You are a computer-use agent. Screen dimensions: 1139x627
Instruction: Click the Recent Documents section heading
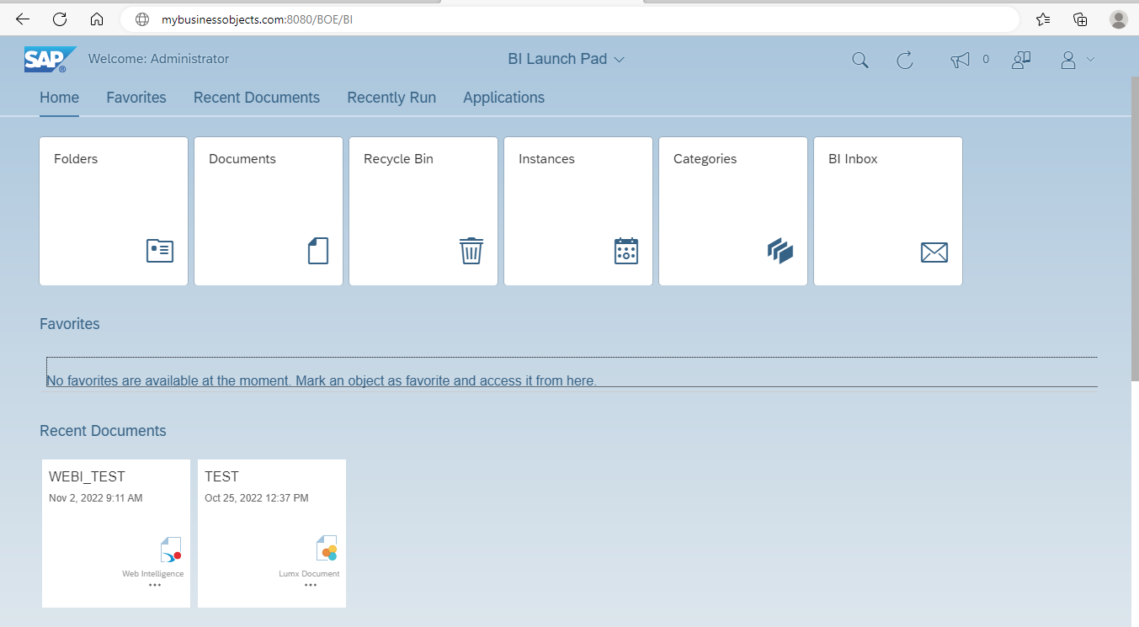tap(103, 431)
